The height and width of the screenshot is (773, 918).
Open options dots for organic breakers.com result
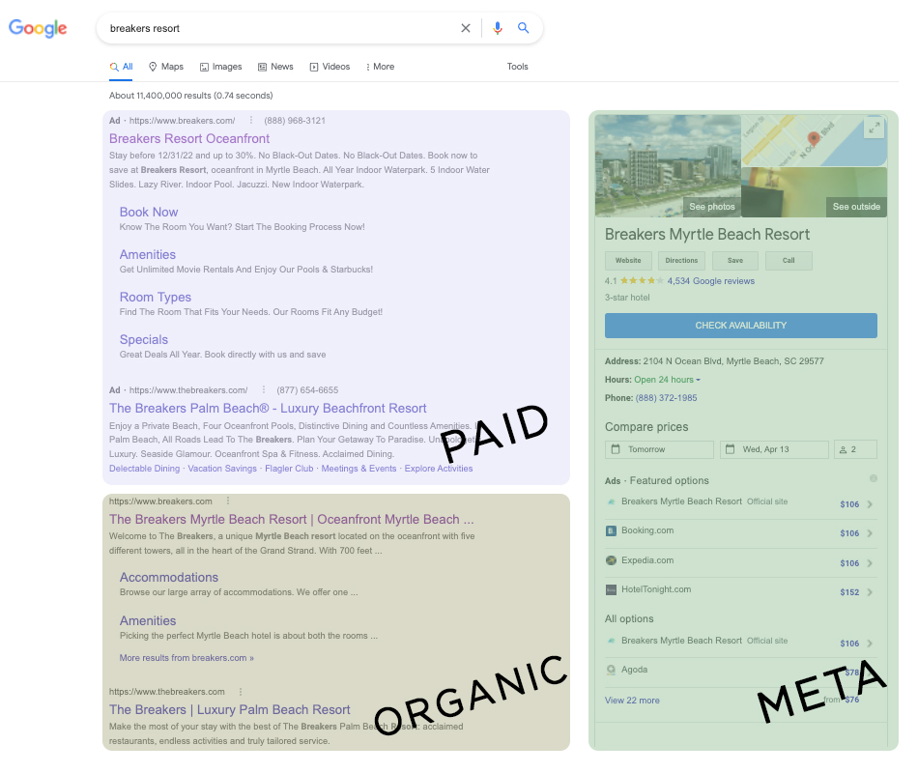228,501
